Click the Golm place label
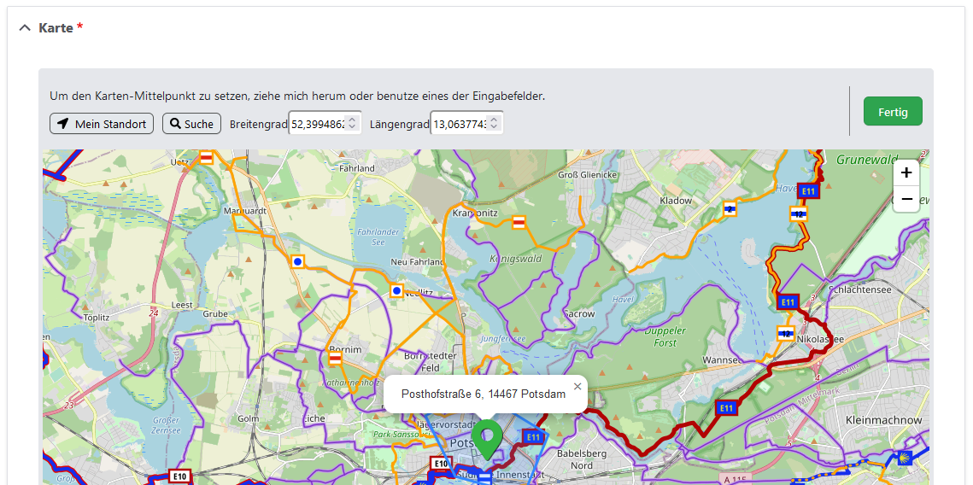 (249, 418)
